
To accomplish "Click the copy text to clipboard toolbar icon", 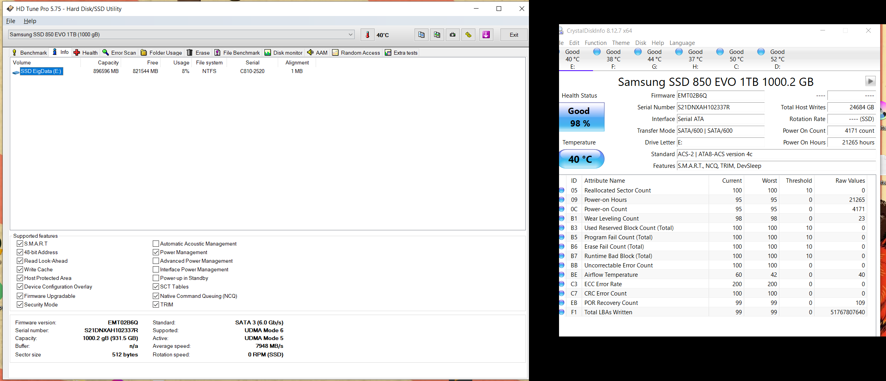I will (421, 35).
